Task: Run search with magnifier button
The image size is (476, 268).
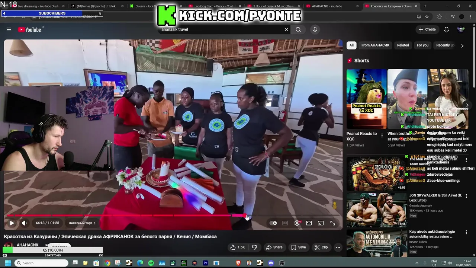Action: [298, 29]
